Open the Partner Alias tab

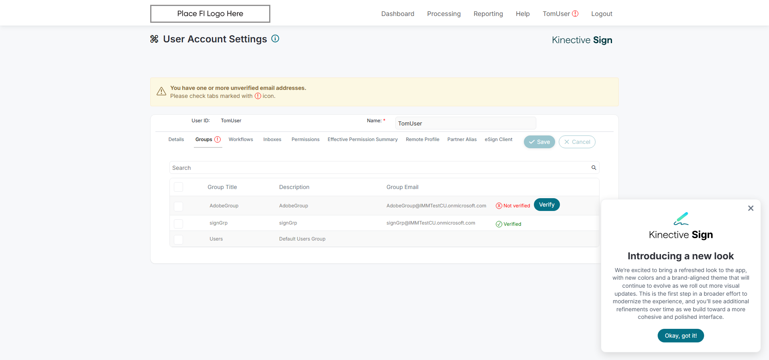pos(462,139)
